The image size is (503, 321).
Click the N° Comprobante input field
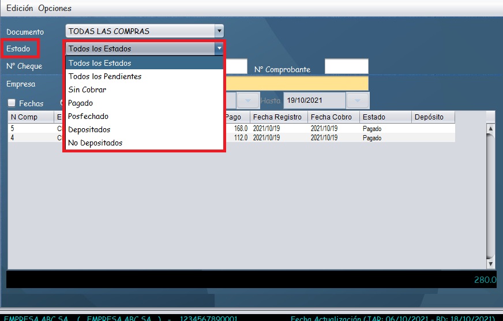pos(346,66)
